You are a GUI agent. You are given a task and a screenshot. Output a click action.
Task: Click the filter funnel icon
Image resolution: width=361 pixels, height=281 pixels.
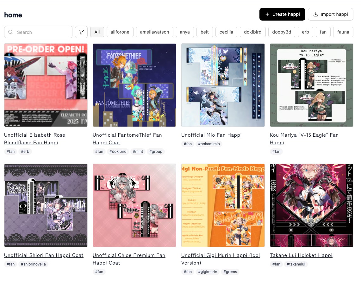coord(81,32)
